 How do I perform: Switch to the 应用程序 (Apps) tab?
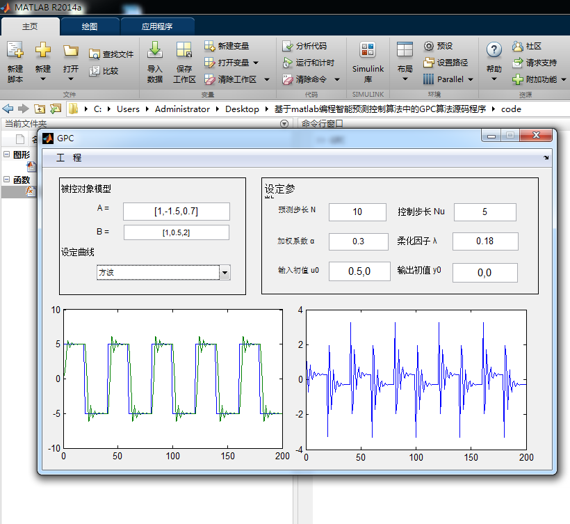[x=157, y=26]
